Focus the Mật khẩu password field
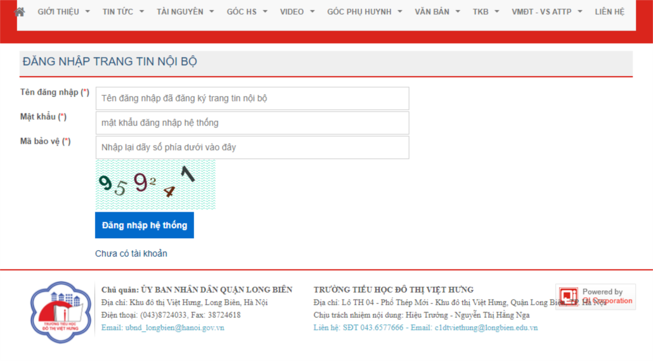This screenshot has width=653, height=361. point(252,123)
